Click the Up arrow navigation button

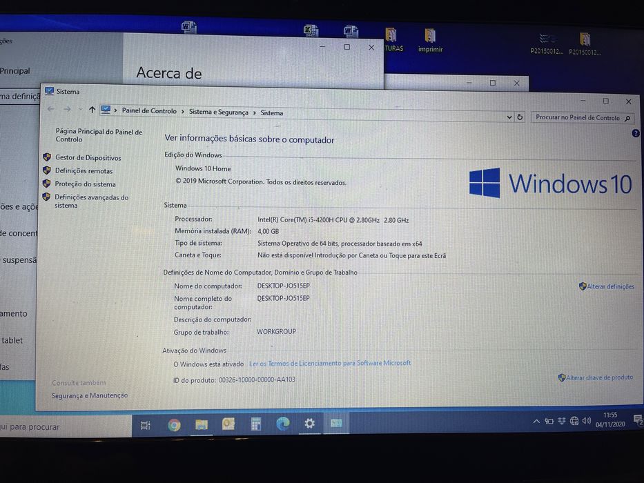92,110
